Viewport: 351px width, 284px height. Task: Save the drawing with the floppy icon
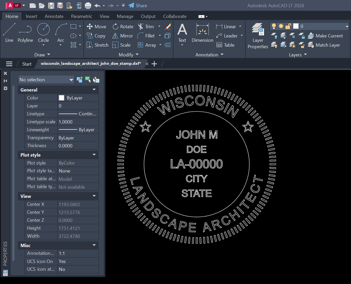click(x=51, y=5)
